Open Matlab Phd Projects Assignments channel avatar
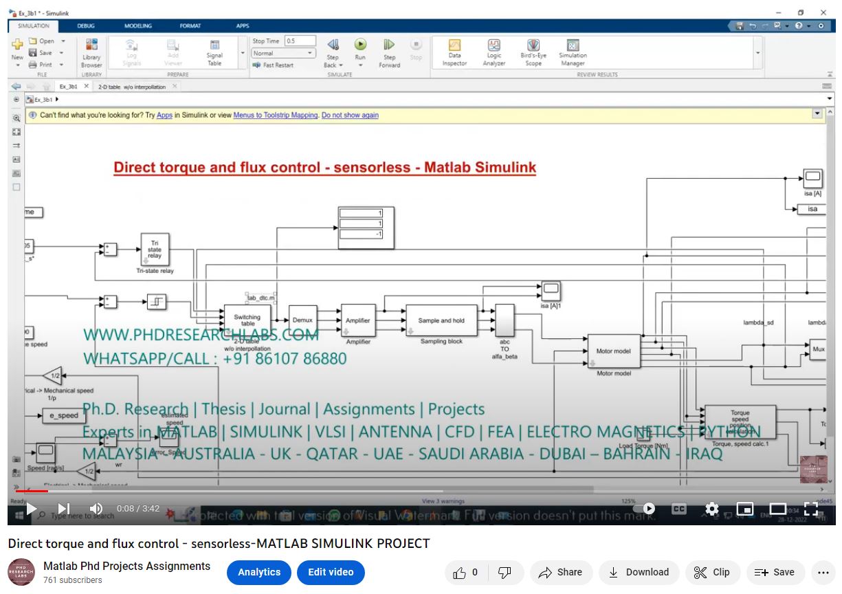This screenshot has width=842, height=594. tap(21, 572)
